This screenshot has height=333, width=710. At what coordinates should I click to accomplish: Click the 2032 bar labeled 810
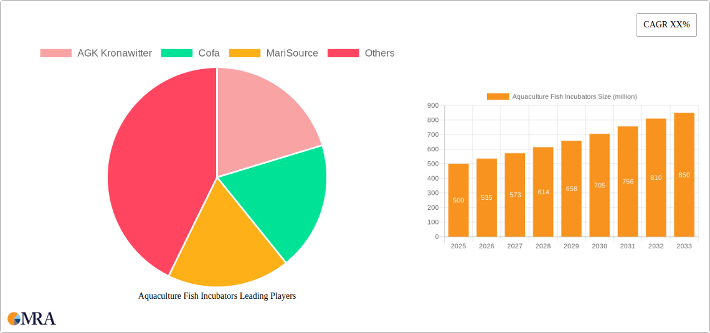tap(656, 177)
